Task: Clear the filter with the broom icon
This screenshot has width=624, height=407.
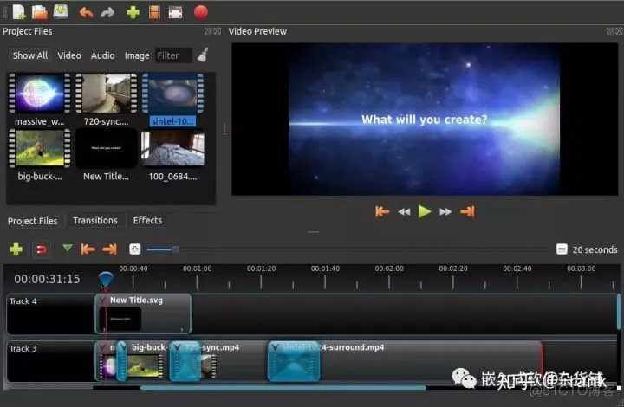Action: (203, 55)
